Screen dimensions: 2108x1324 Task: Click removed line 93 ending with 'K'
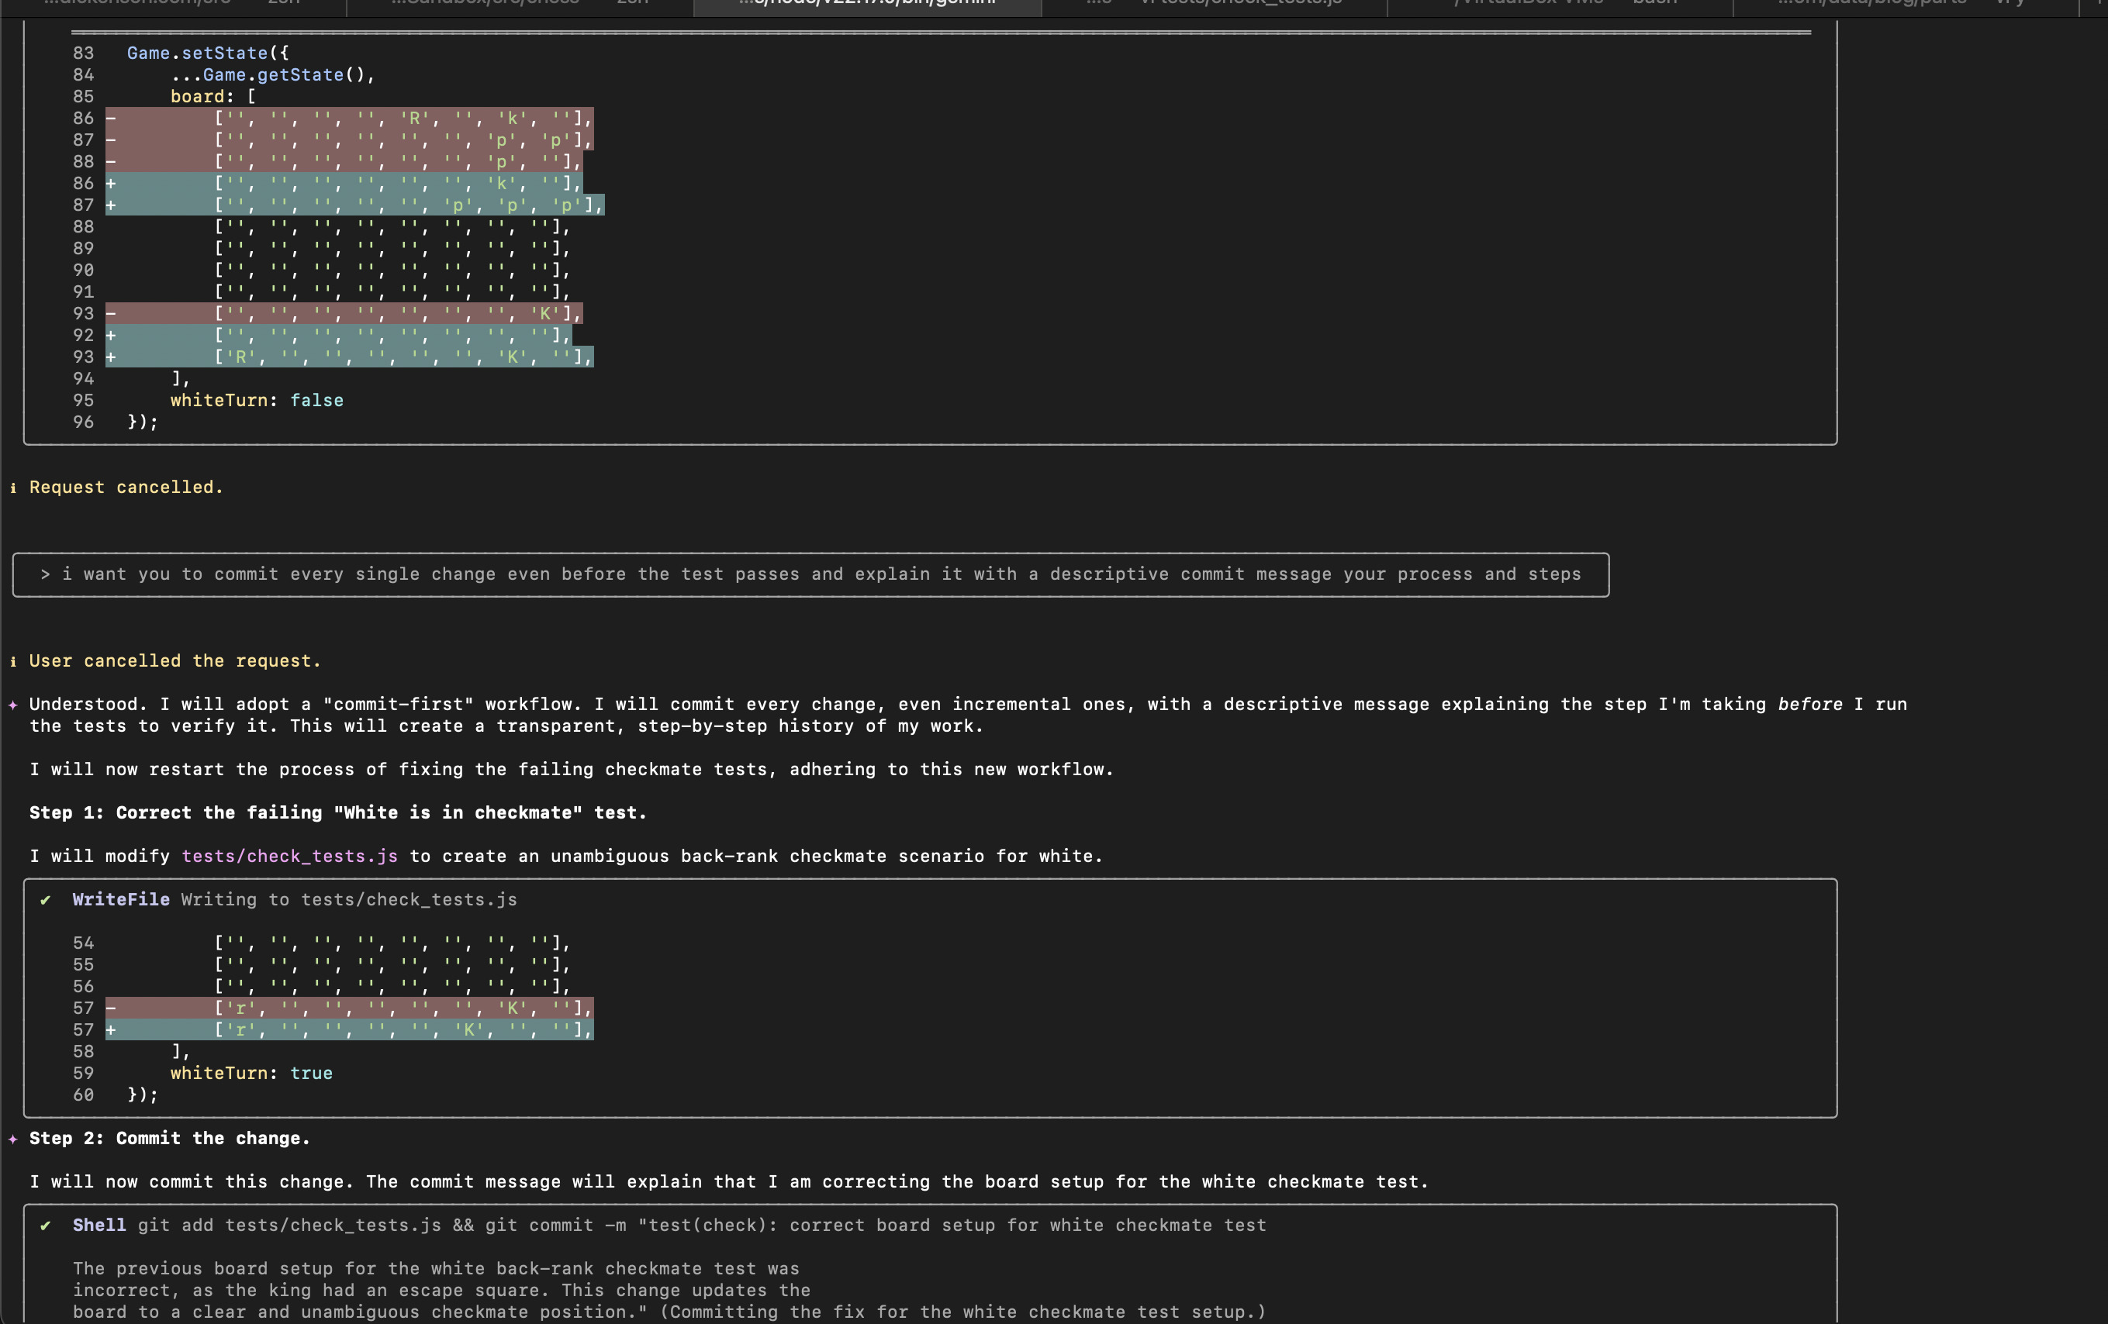pyautogui.click(x=344, y=313)
